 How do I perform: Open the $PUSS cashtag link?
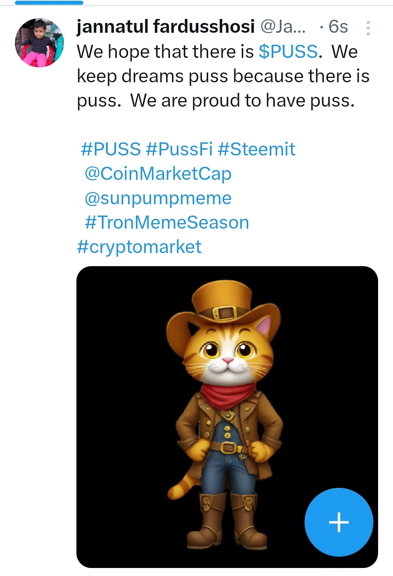click(x=288, y=51)
